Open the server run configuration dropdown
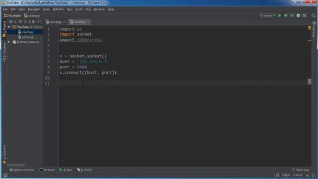318x179 pixels. click(267, 15)
